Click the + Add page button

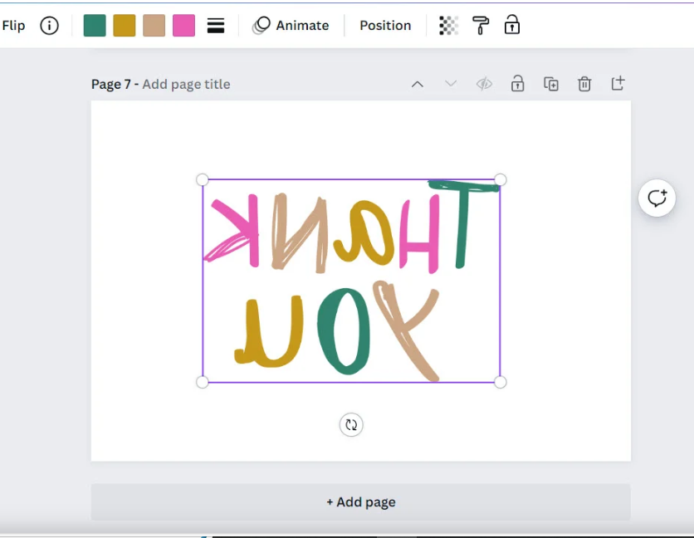(x=360, y=502)
